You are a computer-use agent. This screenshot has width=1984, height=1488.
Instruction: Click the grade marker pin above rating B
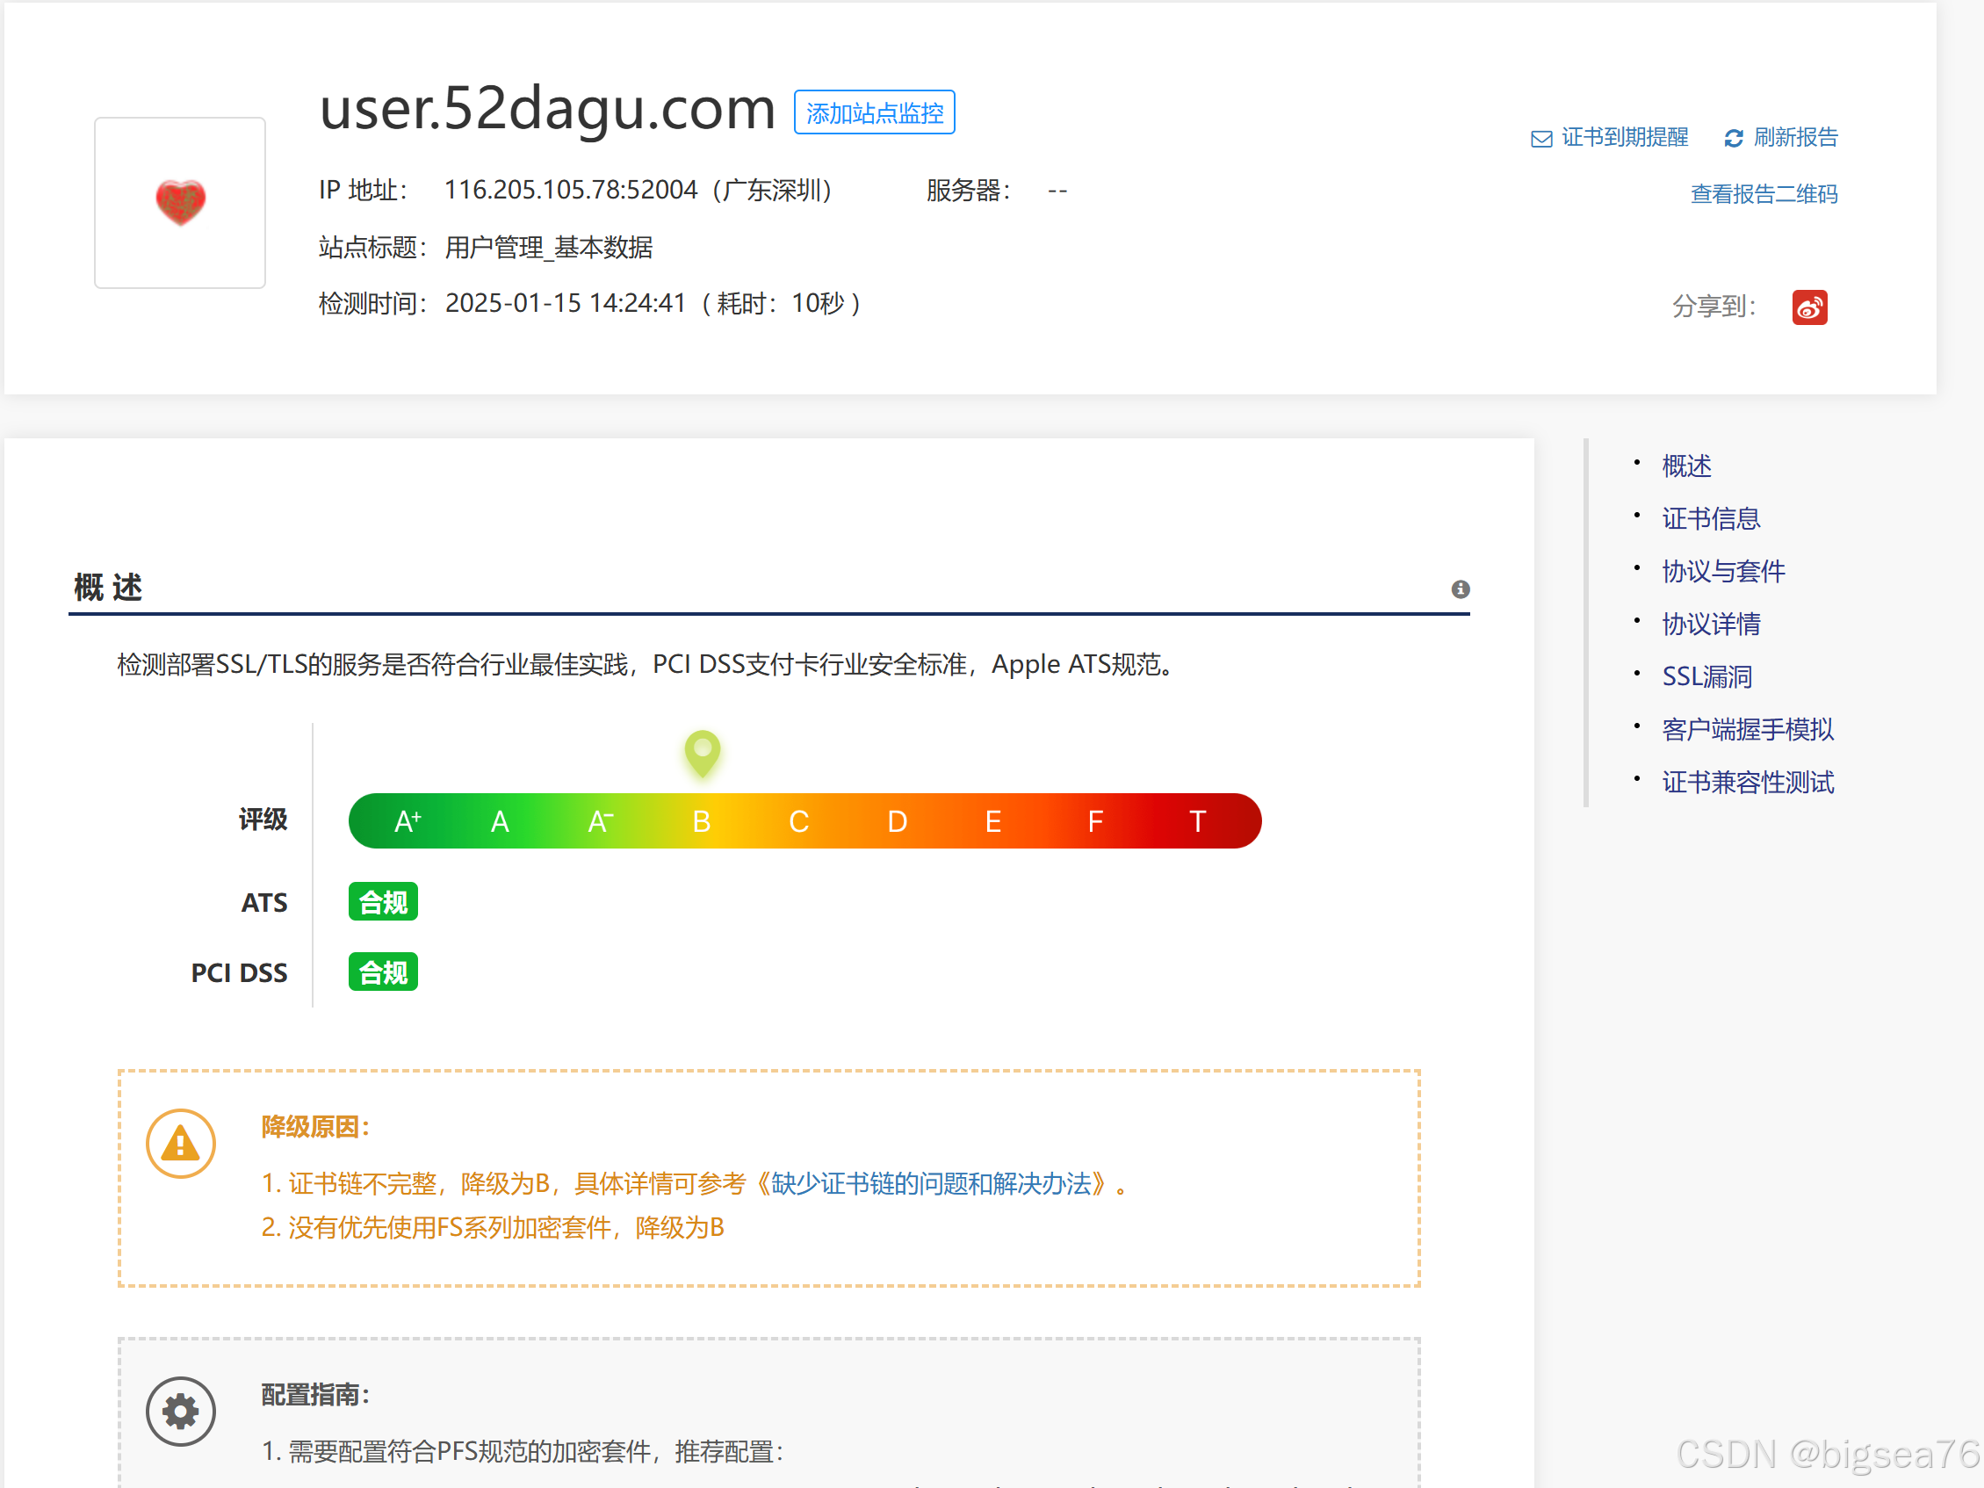point(702,755)
